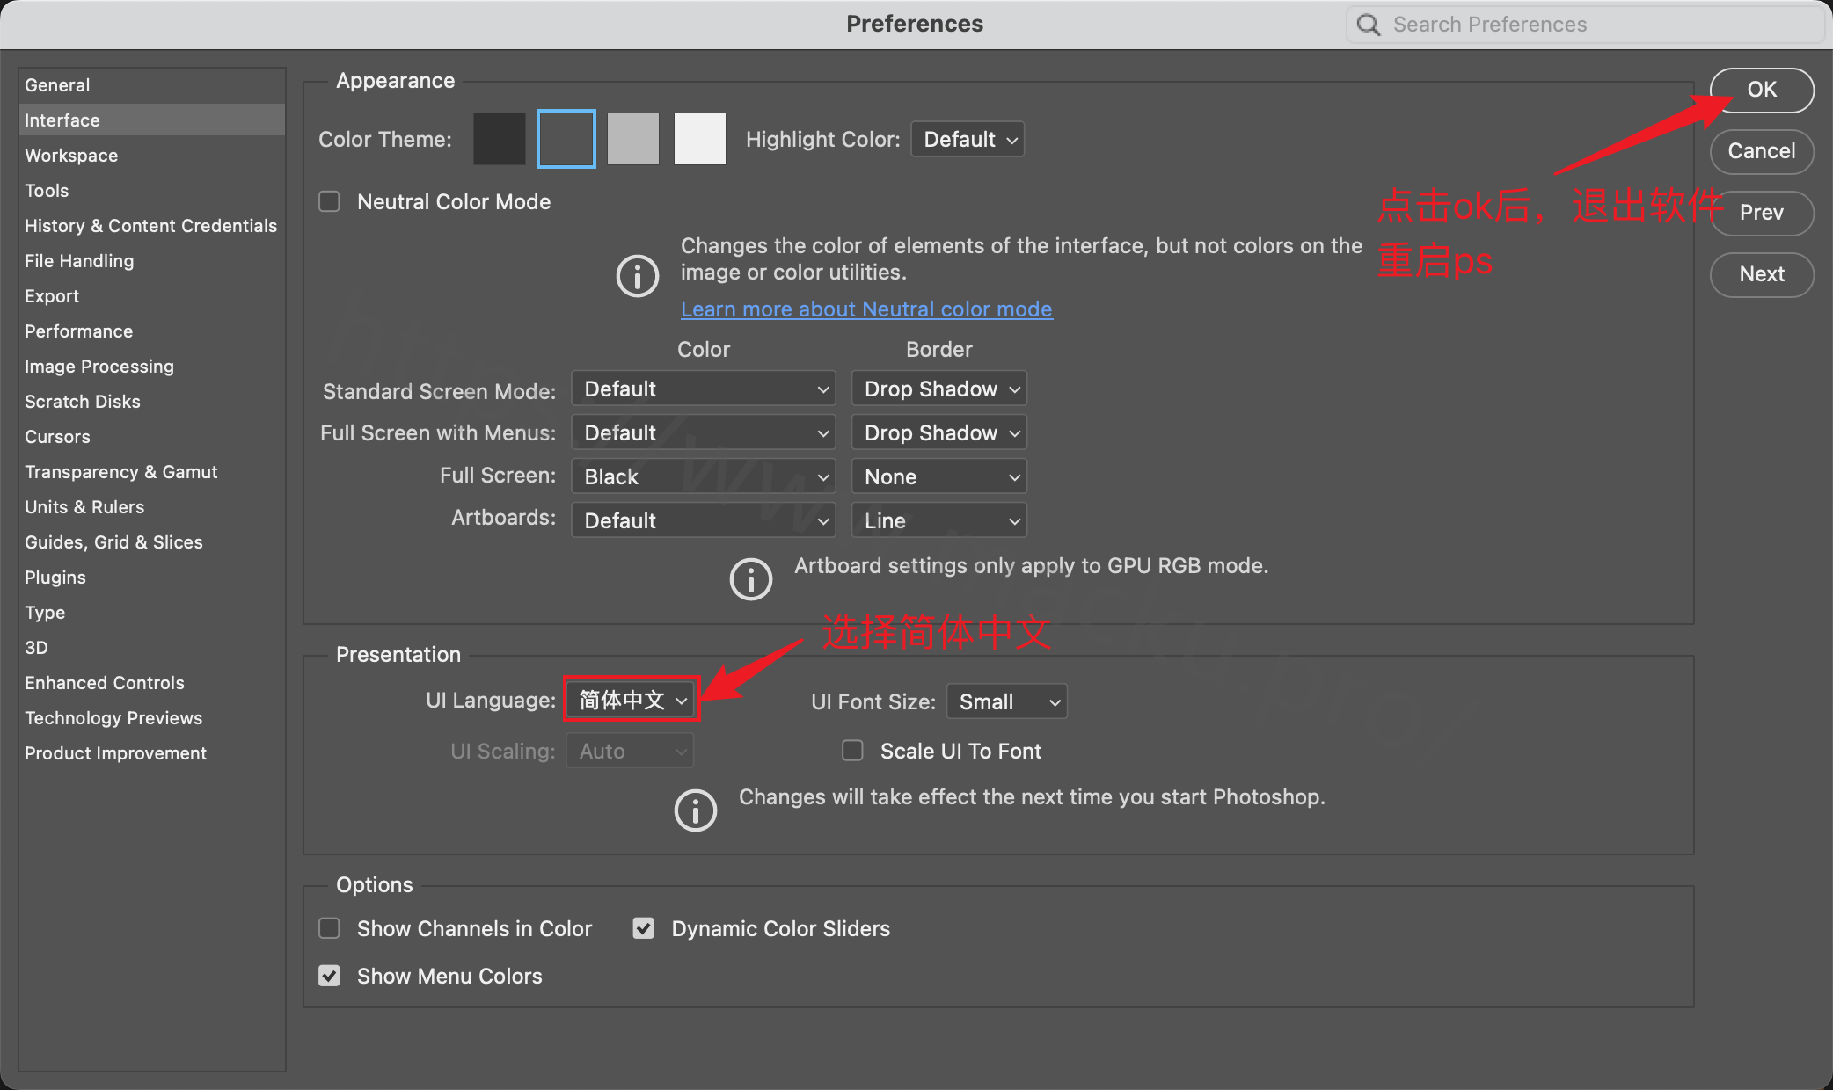Viewport: 1833px width, 1090px height.
Task: Select Workspace in the preferences sidebar
Action: [71, 155]
